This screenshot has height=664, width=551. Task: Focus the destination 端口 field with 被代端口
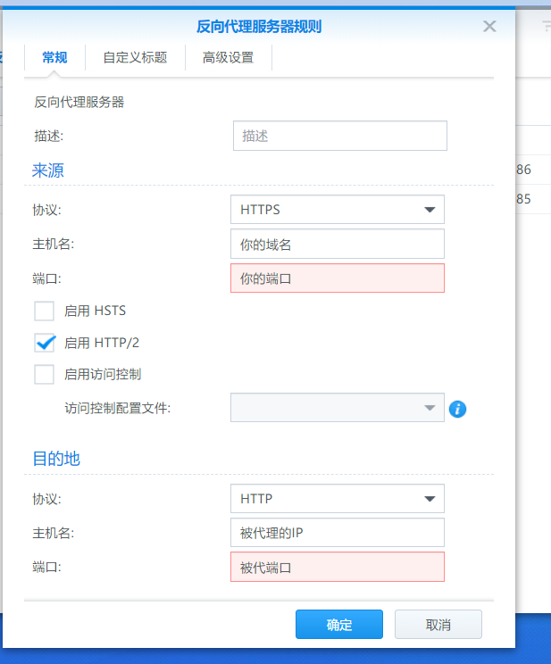click(337, 567)
